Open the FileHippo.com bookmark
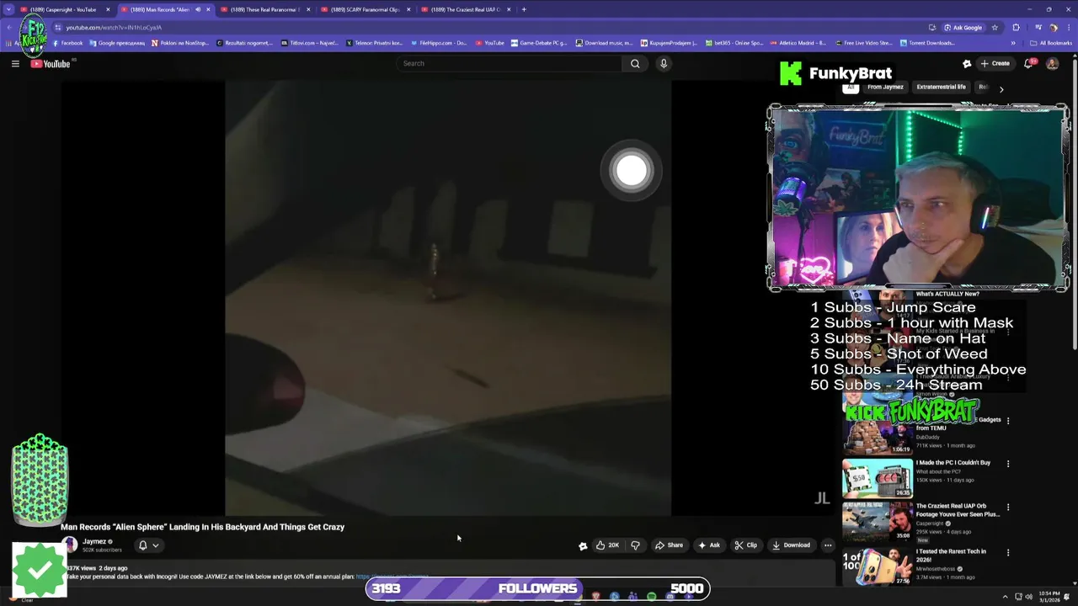The width and height of the screenshot is (1078, 606). (438, 43)
